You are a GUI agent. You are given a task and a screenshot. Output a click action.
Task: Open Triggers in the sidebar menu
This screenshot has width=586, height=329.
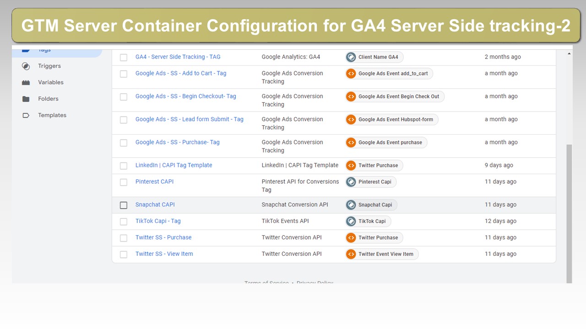[x=49, y=66]
